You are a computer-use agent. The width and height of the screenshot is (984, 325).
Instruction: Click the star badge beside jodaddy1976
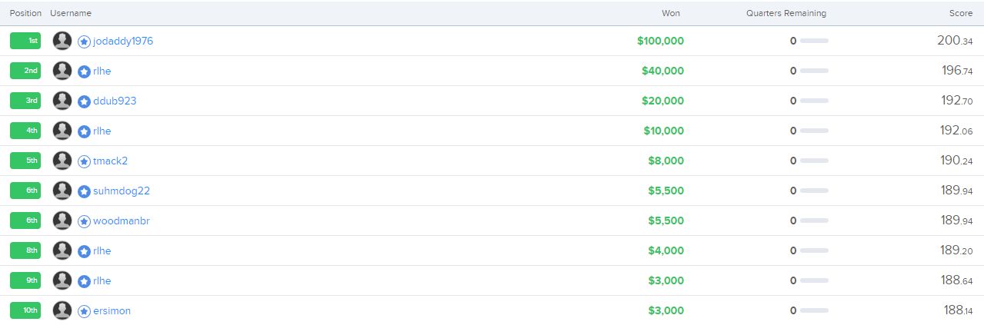(85, 41)
